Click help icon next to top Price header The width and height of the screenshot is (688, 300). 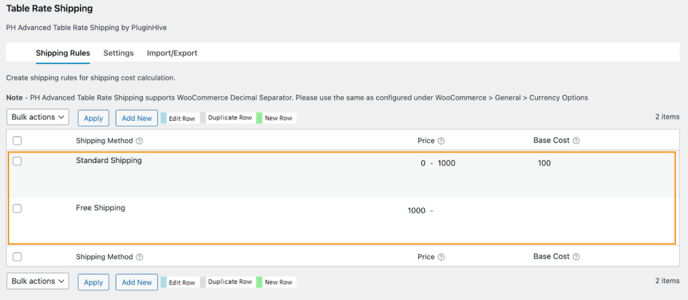point(441,141)
